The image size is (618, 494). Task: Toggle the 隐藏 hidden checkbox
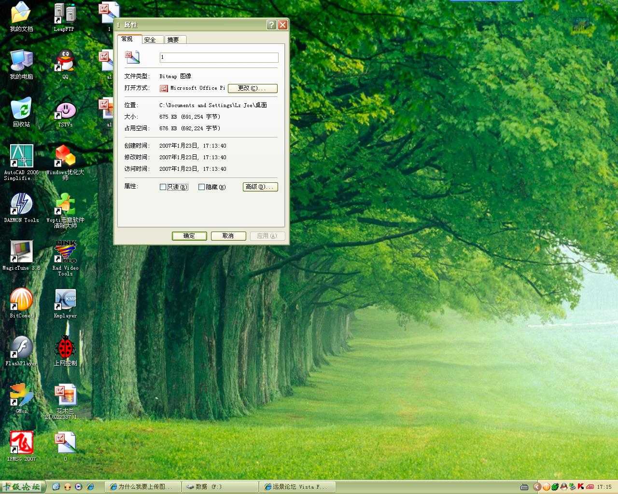tap(201, 187)
